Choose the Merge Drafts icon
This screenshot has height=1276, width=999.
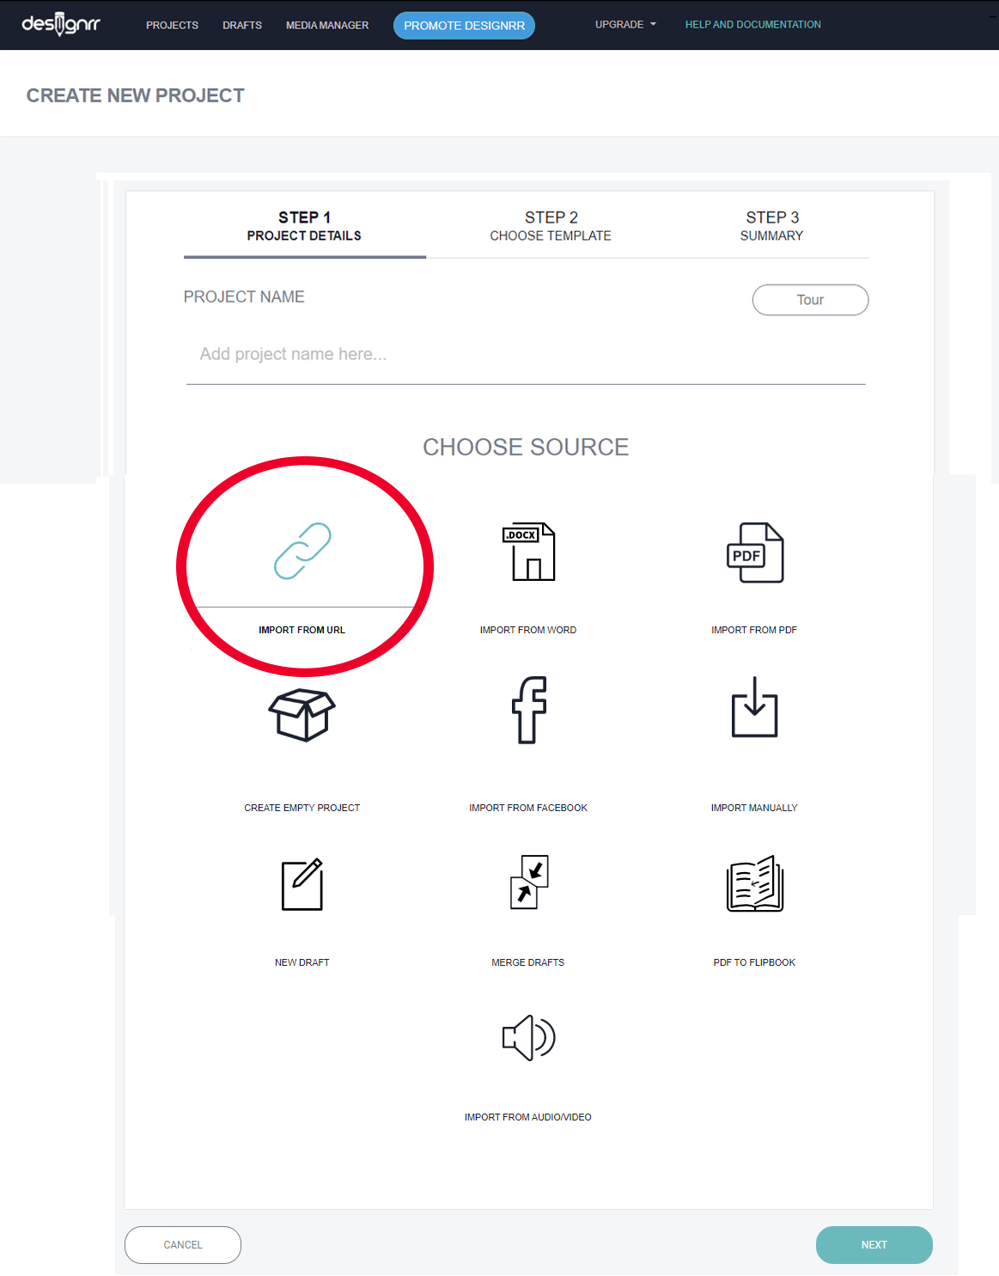[x=528, y=882]
